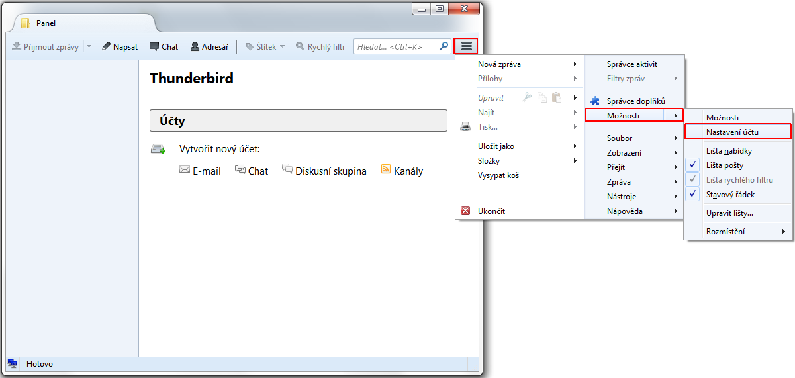Screen dimensions: 795x378
Task: Expand the Možnosti submenu arrow
Action: [675, 116]
